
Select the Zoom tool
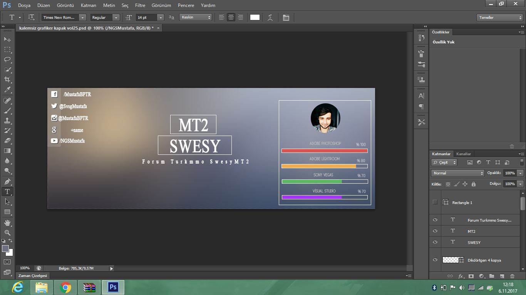7,233
